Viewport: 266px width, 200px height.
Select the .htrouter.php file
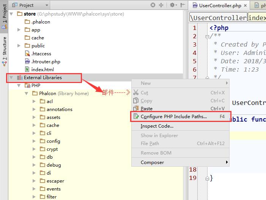pyautogui.click(x=45, y=61)
